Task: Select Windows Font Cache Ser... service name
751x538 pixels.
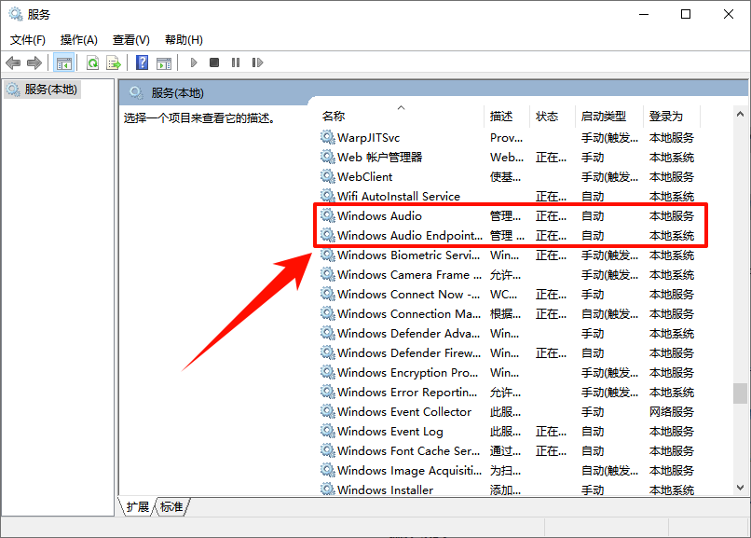Action: point(408,450)
